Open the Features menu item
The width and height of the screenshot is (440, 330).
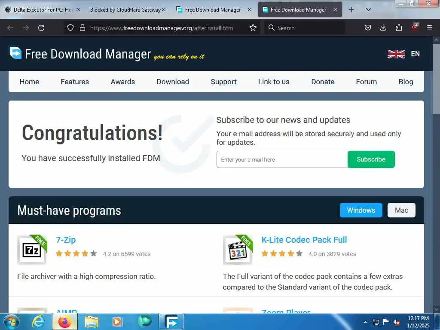point(75,82)
